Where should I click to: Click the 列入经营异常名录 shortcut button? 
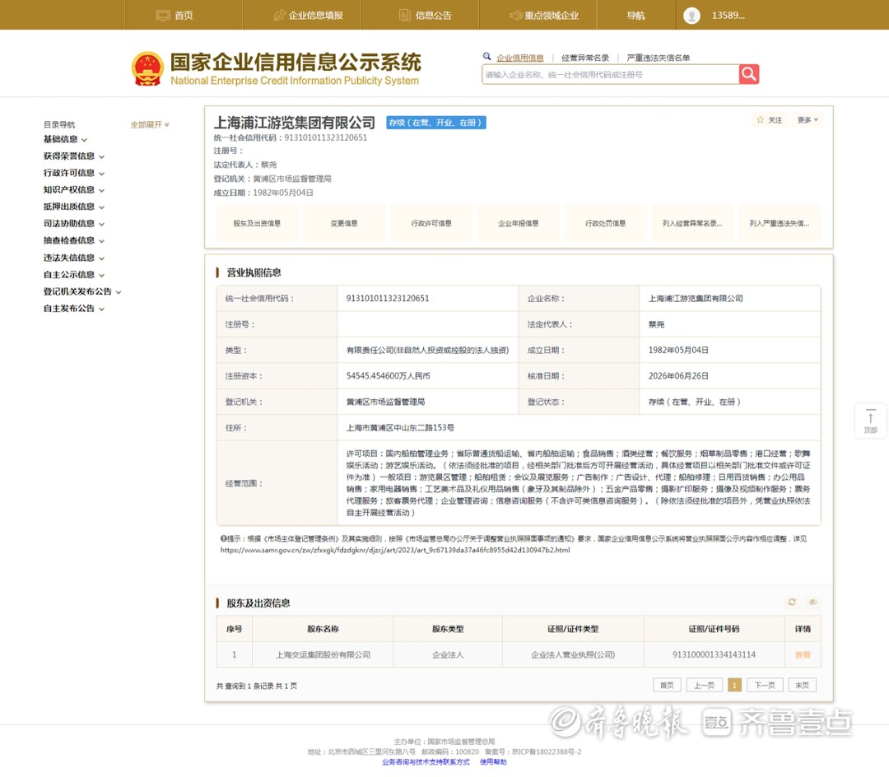tap(692, 223)
